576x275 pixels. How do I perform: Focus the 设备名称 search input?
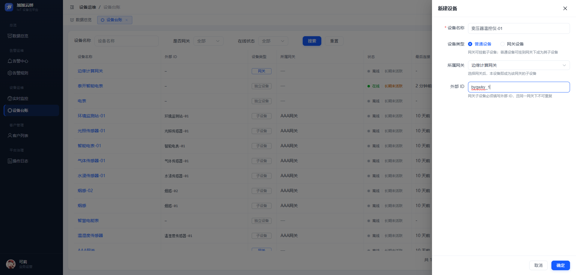tap(127, 41)
